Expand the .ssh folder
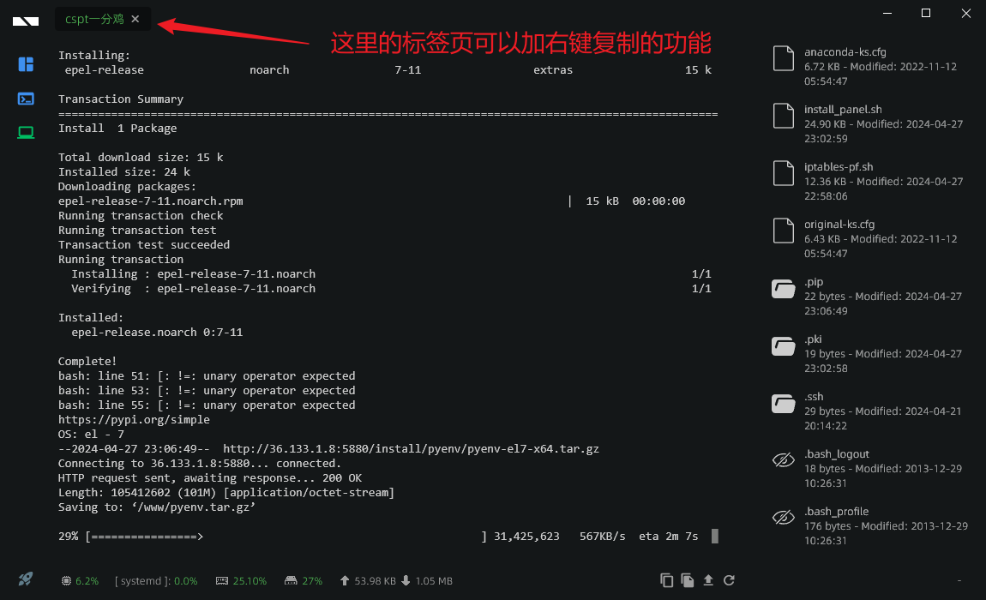This screenshot has width=986, height=600. pyautogui.click(x=869, y=411)
